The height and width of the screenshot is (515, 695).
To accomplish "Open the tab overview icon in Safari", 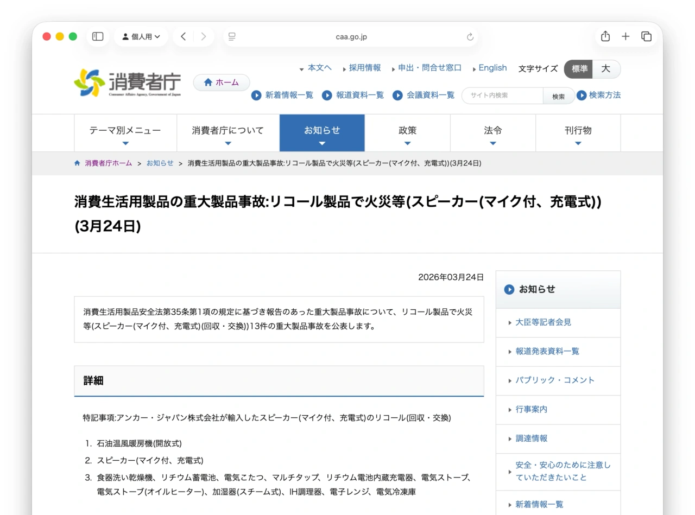I will pyautogui.click(x=646, y=36).
